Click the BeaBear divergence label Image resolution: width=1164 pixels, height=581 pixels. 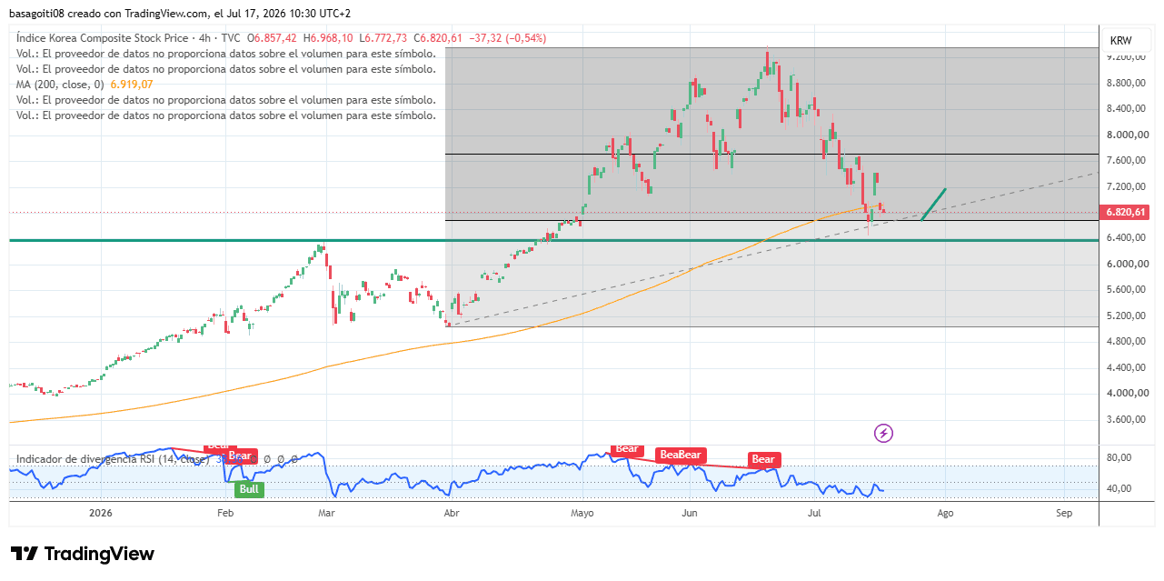tap(681, 455)
